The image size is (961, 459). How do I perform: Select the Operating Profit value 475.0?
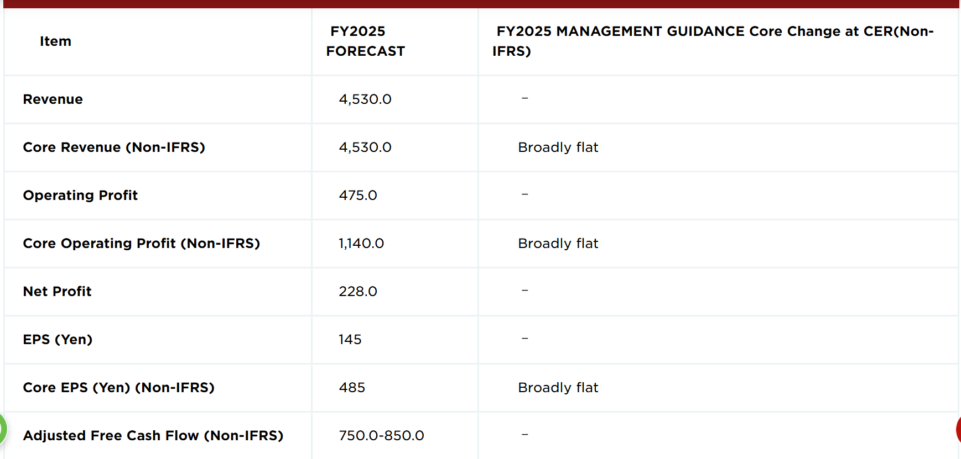tap(358, 196)
